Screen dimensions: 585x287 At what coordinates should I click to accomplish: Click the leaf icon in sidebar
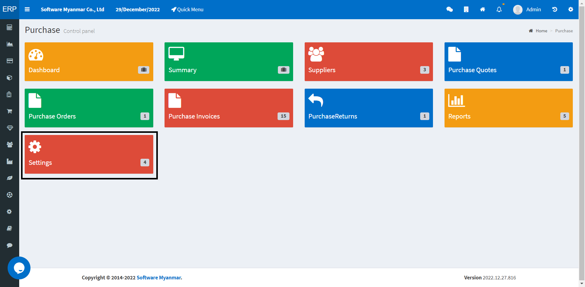[x=10, y=178]
